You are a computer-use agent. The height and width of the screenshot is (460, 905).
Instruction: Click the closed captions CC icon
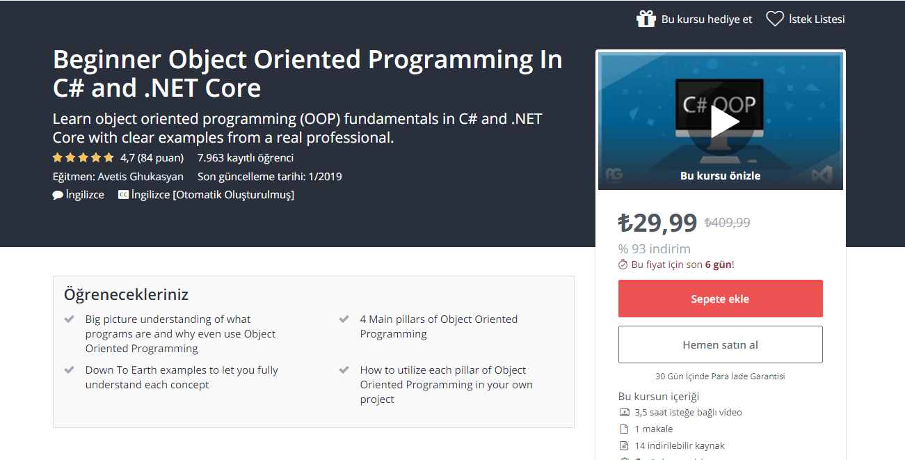[x=123, y=195]
